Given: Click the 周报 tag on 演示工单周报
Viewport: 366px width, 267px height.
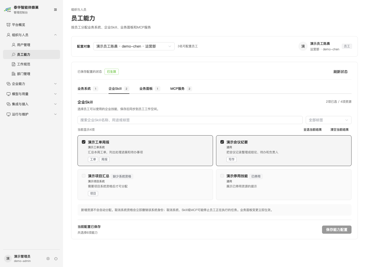Looking at the screenshot, I should pyautogui.click(x=104, y=159).
